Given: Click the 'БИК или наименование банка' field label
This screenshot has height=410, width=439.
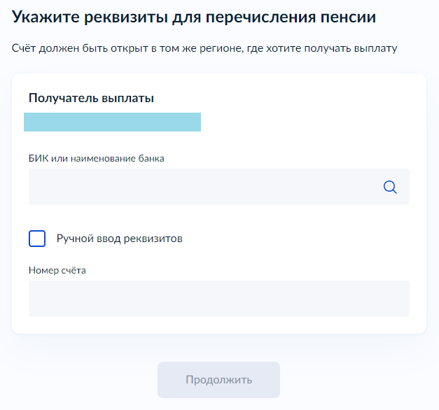Looking at the screenshot, I should [x=97, y=158].
